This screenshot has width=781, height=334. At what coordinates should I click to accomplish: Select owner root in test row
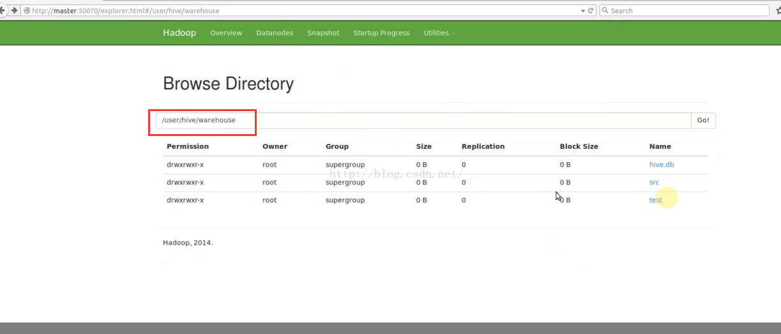[x=269, y=200]
